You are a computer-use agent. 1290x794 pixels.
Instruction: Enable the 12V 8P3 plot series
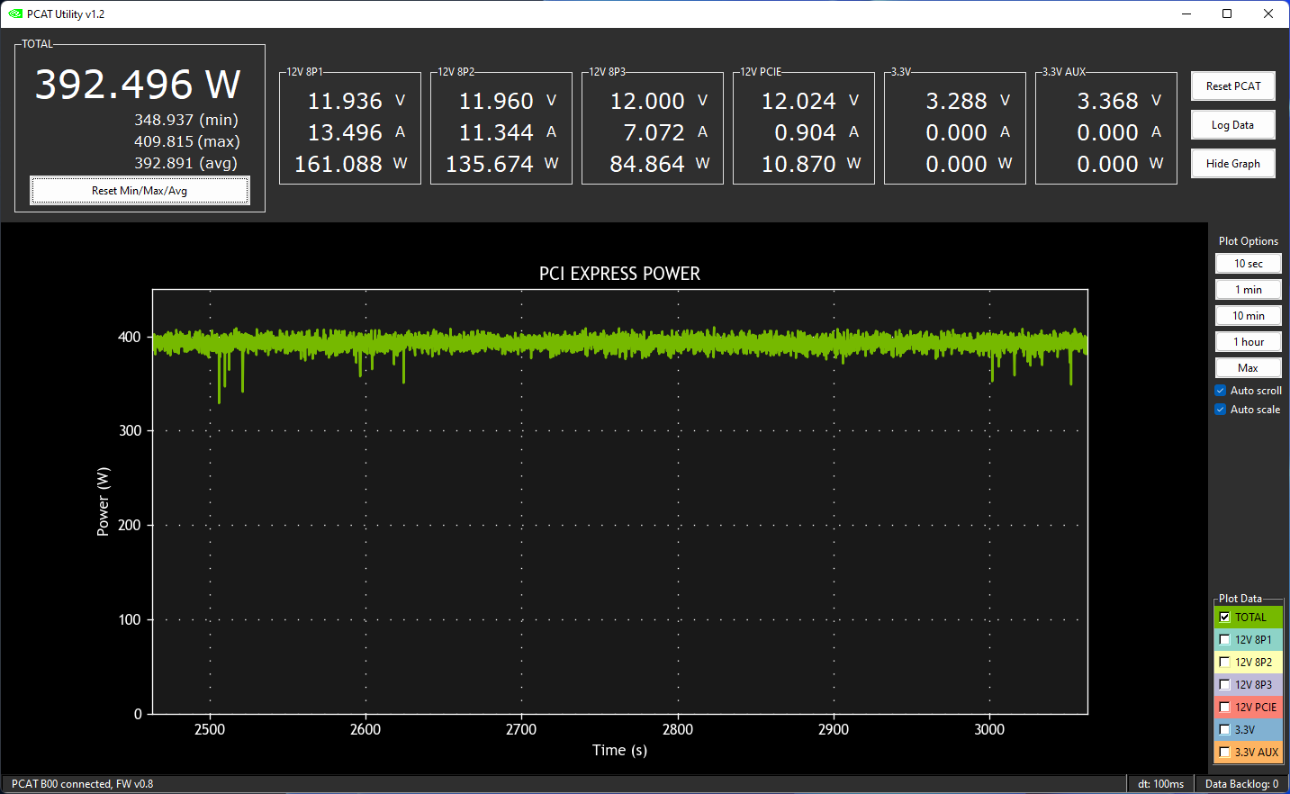[1224, 685]
